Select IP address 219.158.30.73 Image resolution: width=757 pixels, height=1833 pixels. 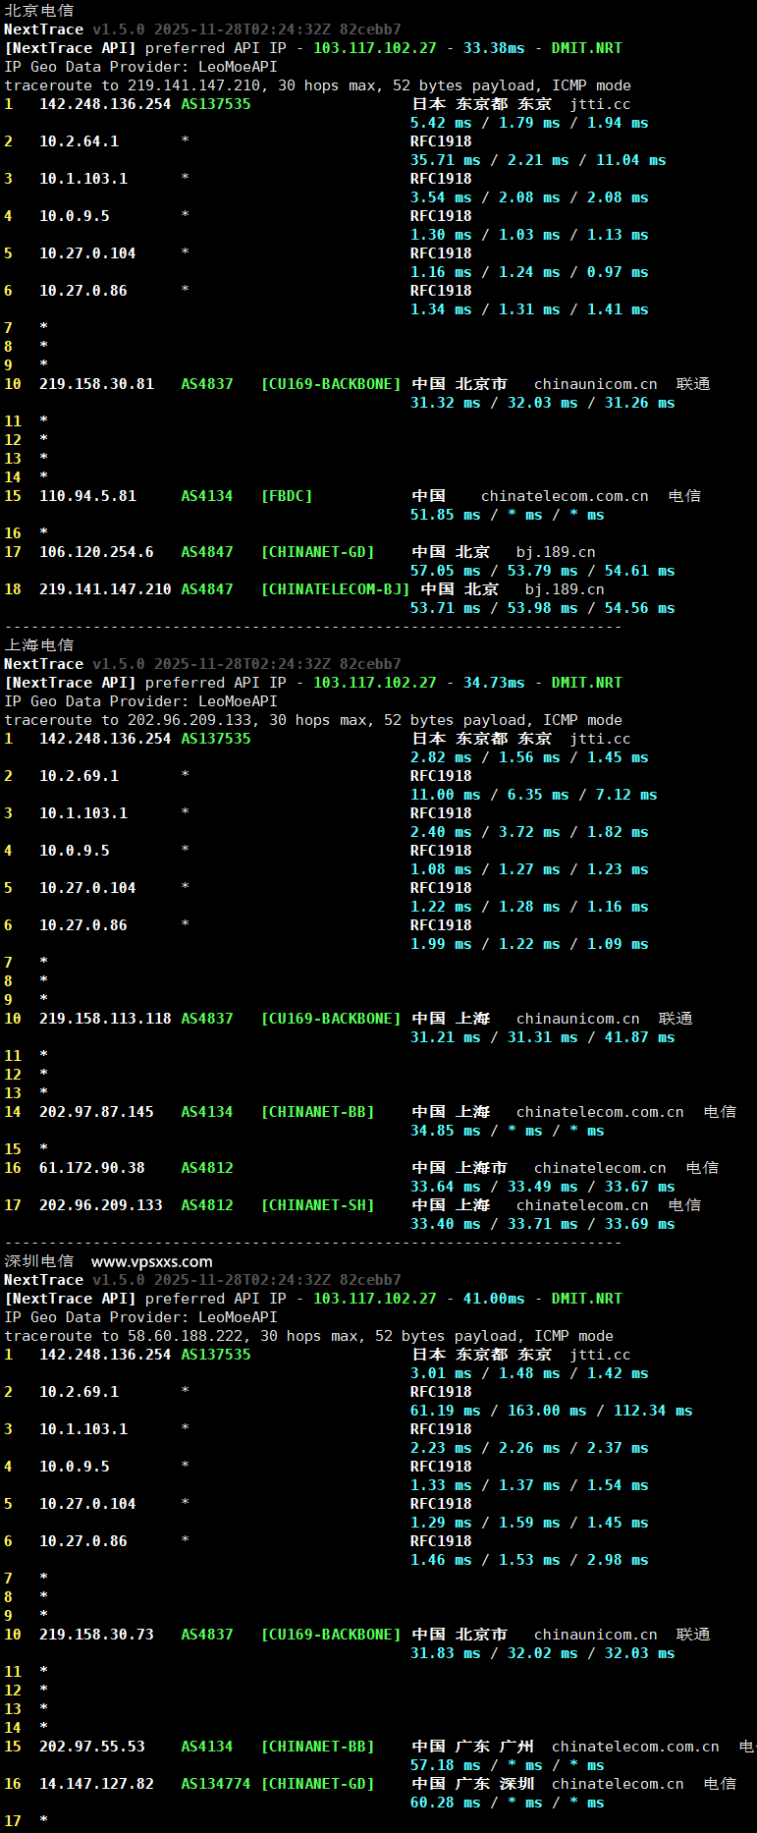coord(96,1635)
